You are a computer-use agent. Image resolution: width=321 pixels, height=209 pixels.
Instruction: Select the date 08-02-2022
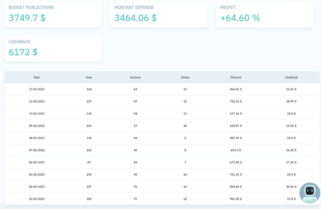37,138
